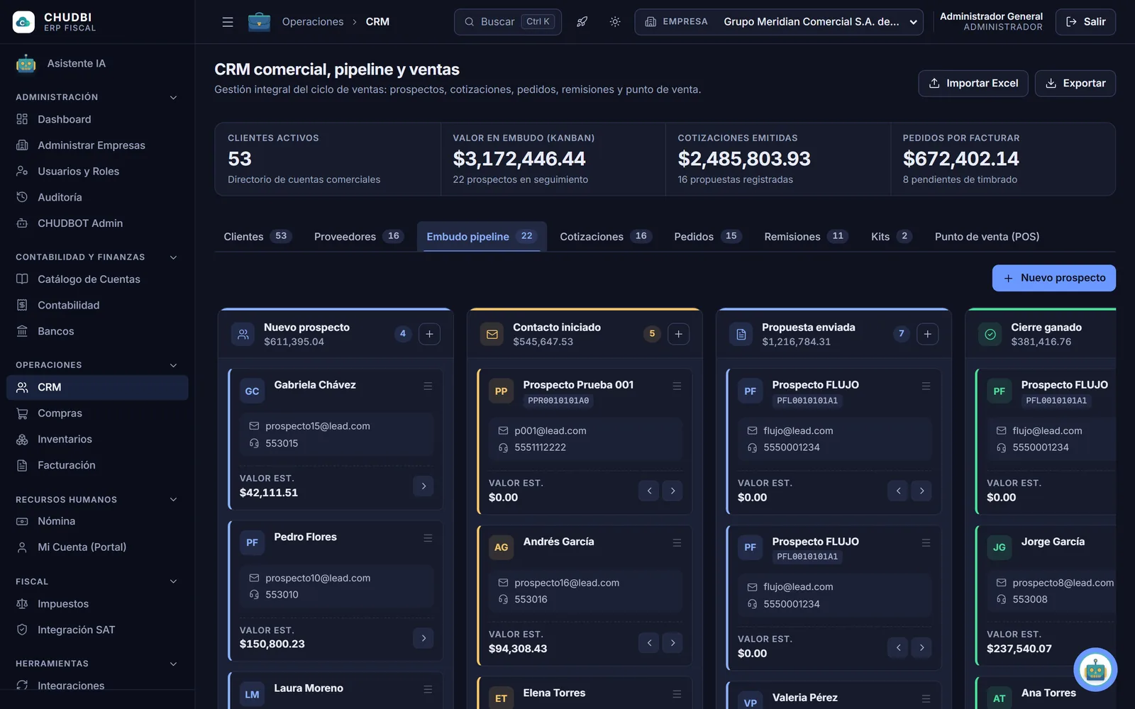This screenshot has width=1135, height=709.
Task: Open the Pedidos tab
Action: [x=707, y=237]
